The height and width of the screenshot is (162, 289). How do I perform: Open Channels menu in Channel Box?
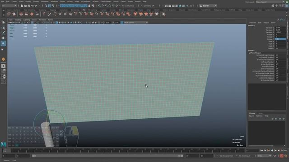click(x=252, y=22)
